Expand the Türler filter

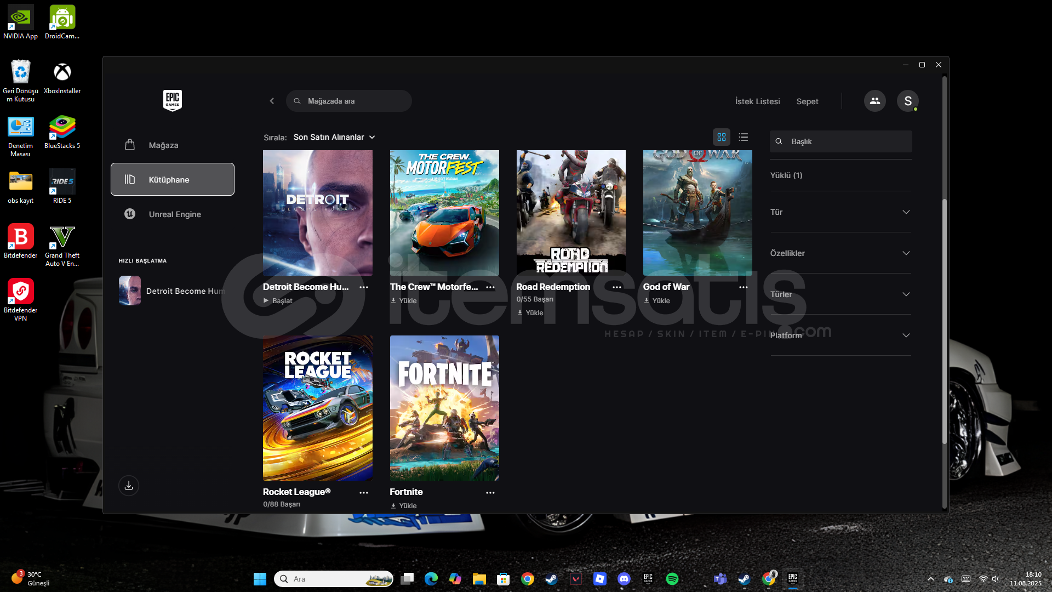(841, 294)
